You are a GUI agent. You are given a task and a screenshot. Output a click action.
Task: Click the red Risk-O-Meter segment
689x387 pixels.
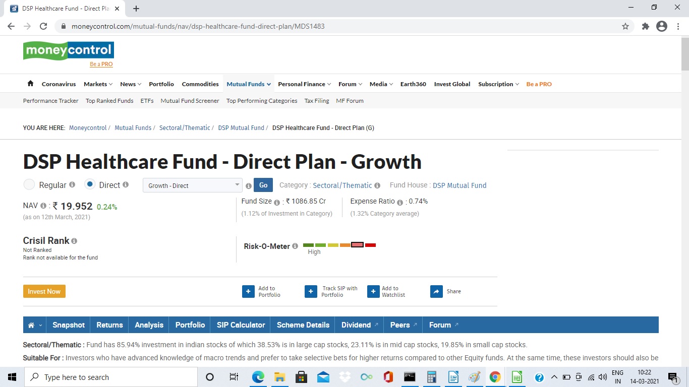[370, 245]
